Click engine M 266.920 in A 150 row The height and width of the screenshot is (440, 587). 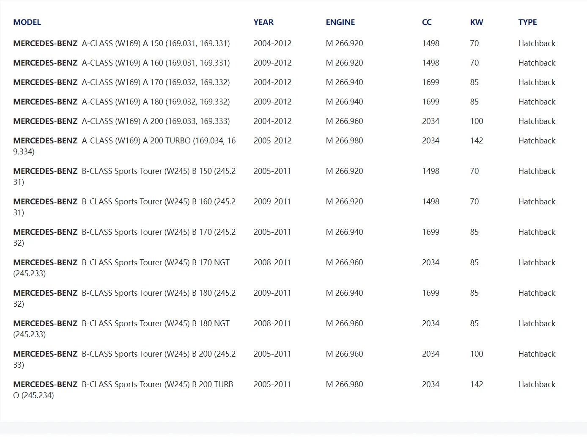point(344,43)
